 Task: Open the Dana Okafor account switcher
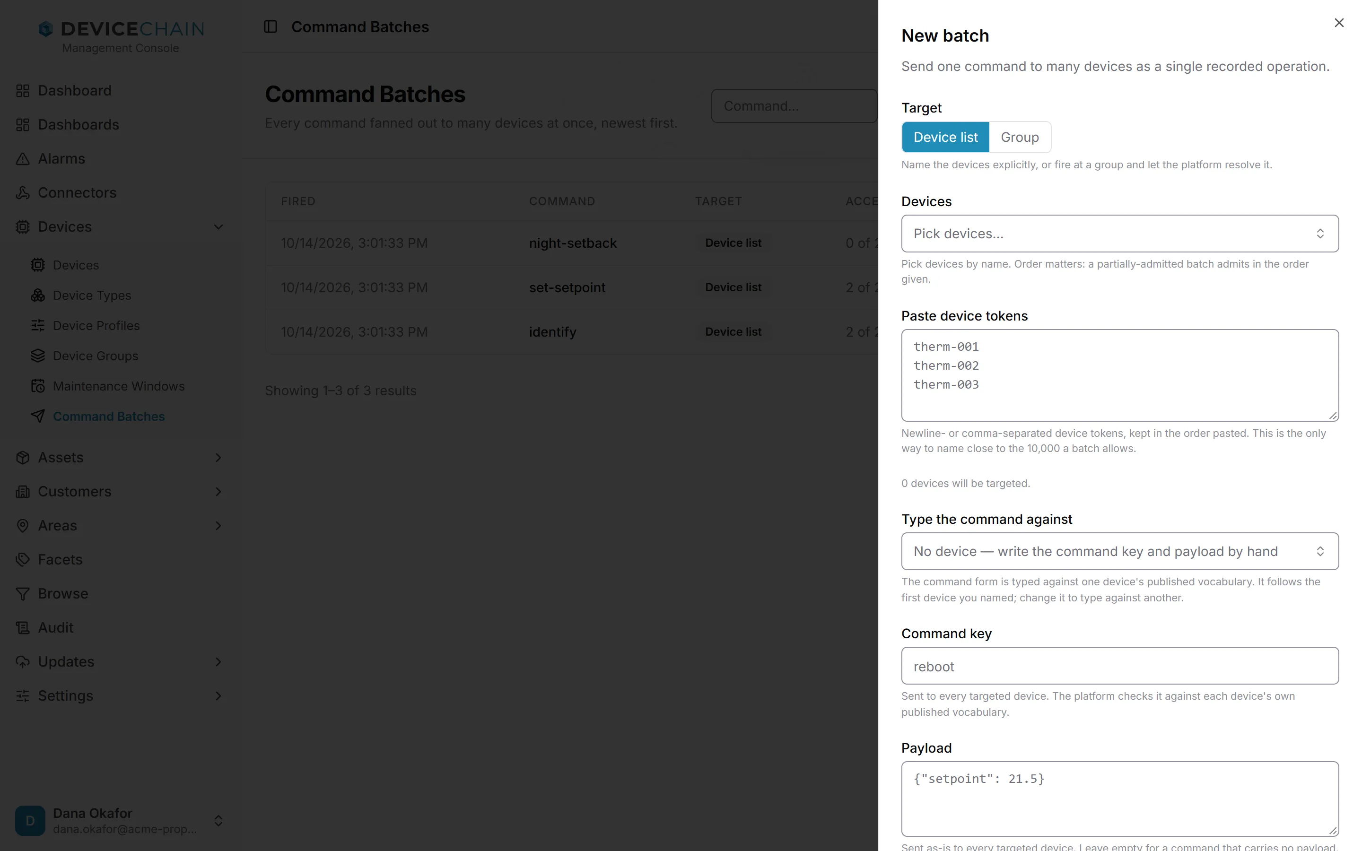(120, 821)
